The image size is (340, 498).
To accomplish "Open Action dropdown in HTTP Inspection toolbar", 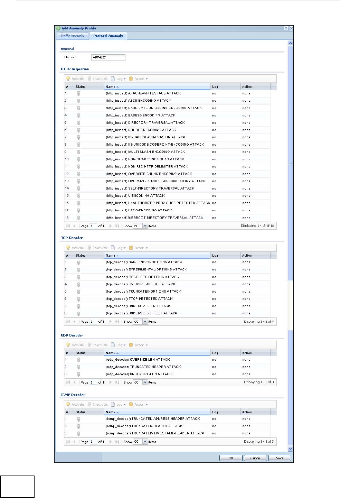I will click(138, 79).
